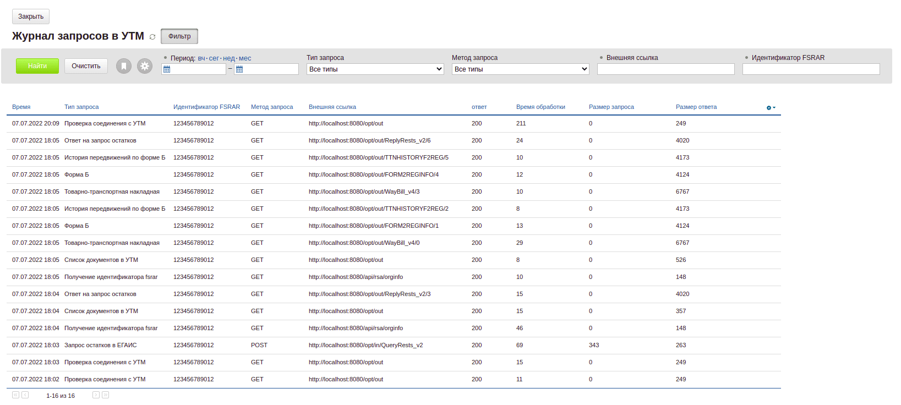Screen dimensions: 901x405
Task: Select the 'мес' period shortcut
Action: 245,58
